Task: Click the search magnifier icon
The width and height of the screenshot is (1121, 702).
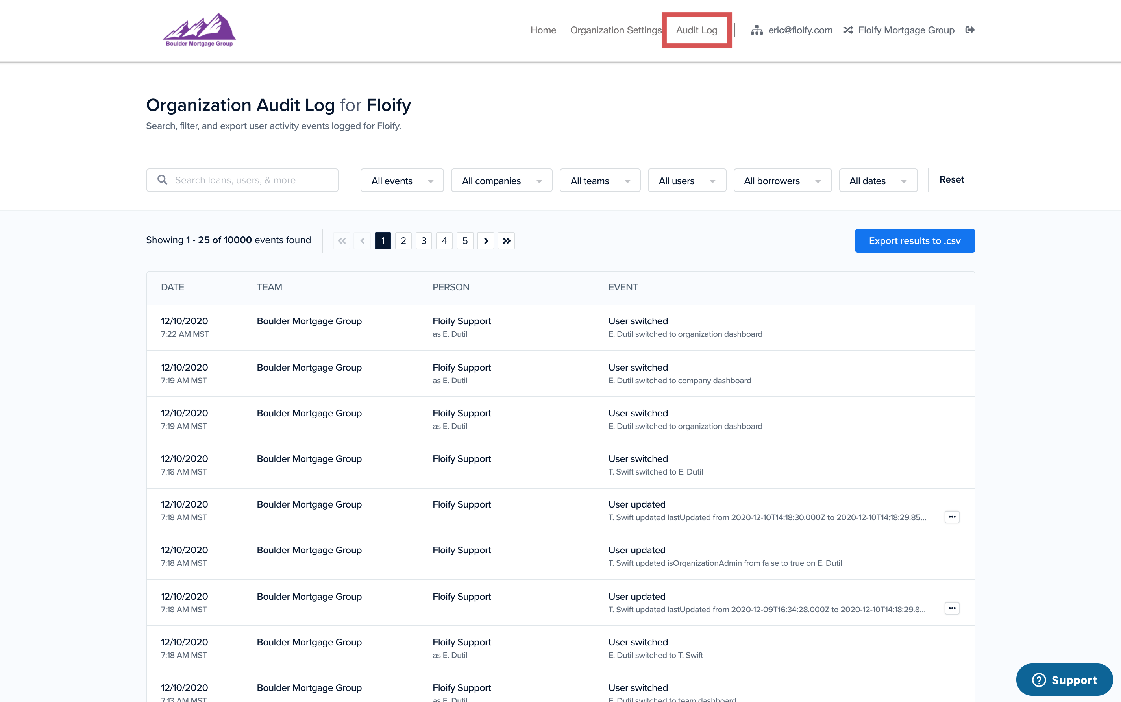Action: point(162,180)
